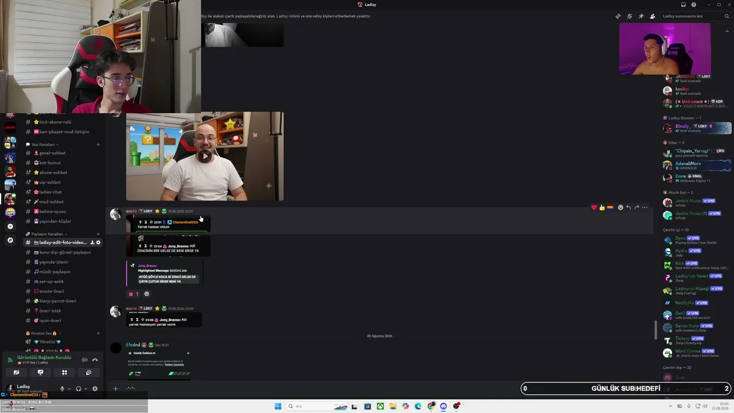Add heart reaction to sucre's message
Image resolution: width=734 pixels, height=413 pixels.
tap(594, 207)
